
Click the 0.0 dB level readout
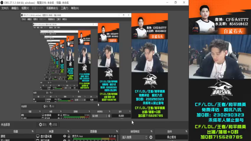click(112, 136)
